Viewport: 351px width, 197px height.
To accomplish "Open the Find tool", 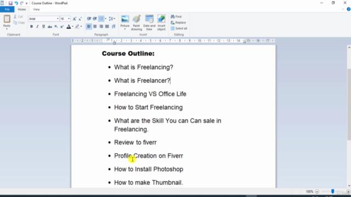I will 176,16.
